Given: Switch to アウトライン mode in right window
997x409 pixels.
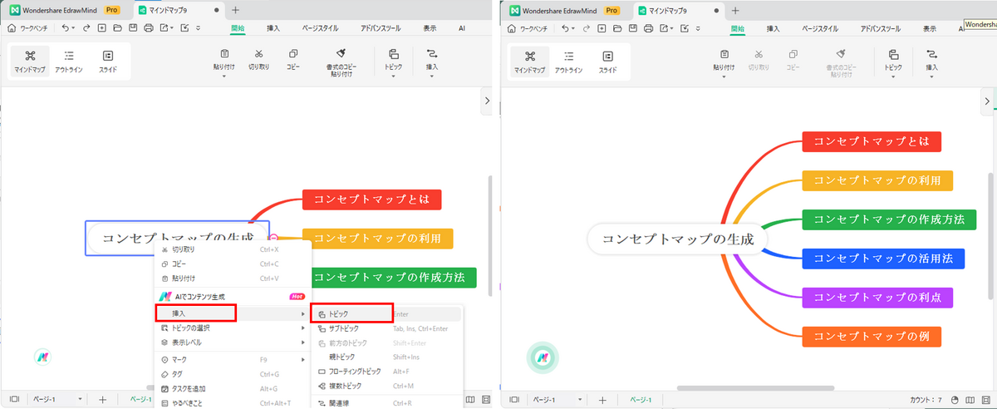Looking at the screenshot, I should point(568,61).
